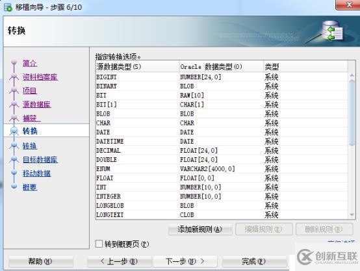Click the 添加新规则(A) button
Image resolution: width=360 pixels, height=271 pixels.
(x=200, y=229)
